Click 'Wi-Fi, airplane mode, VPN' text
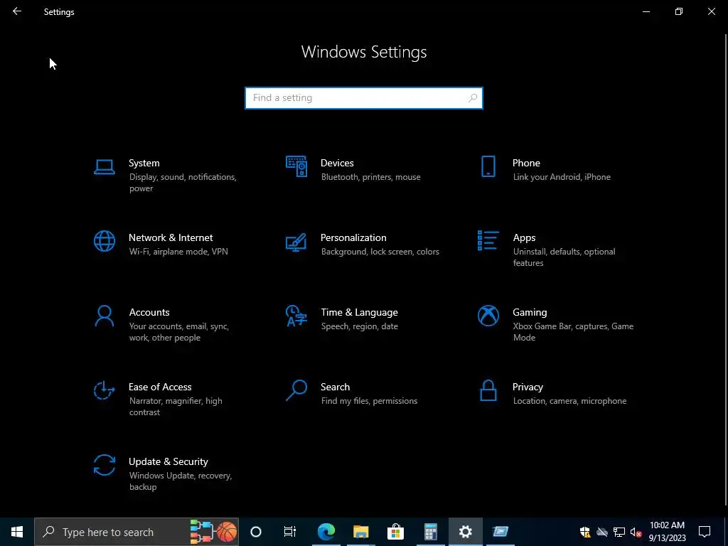The width and height of the screenshot is (728, 546). click(x=178, y=252)
